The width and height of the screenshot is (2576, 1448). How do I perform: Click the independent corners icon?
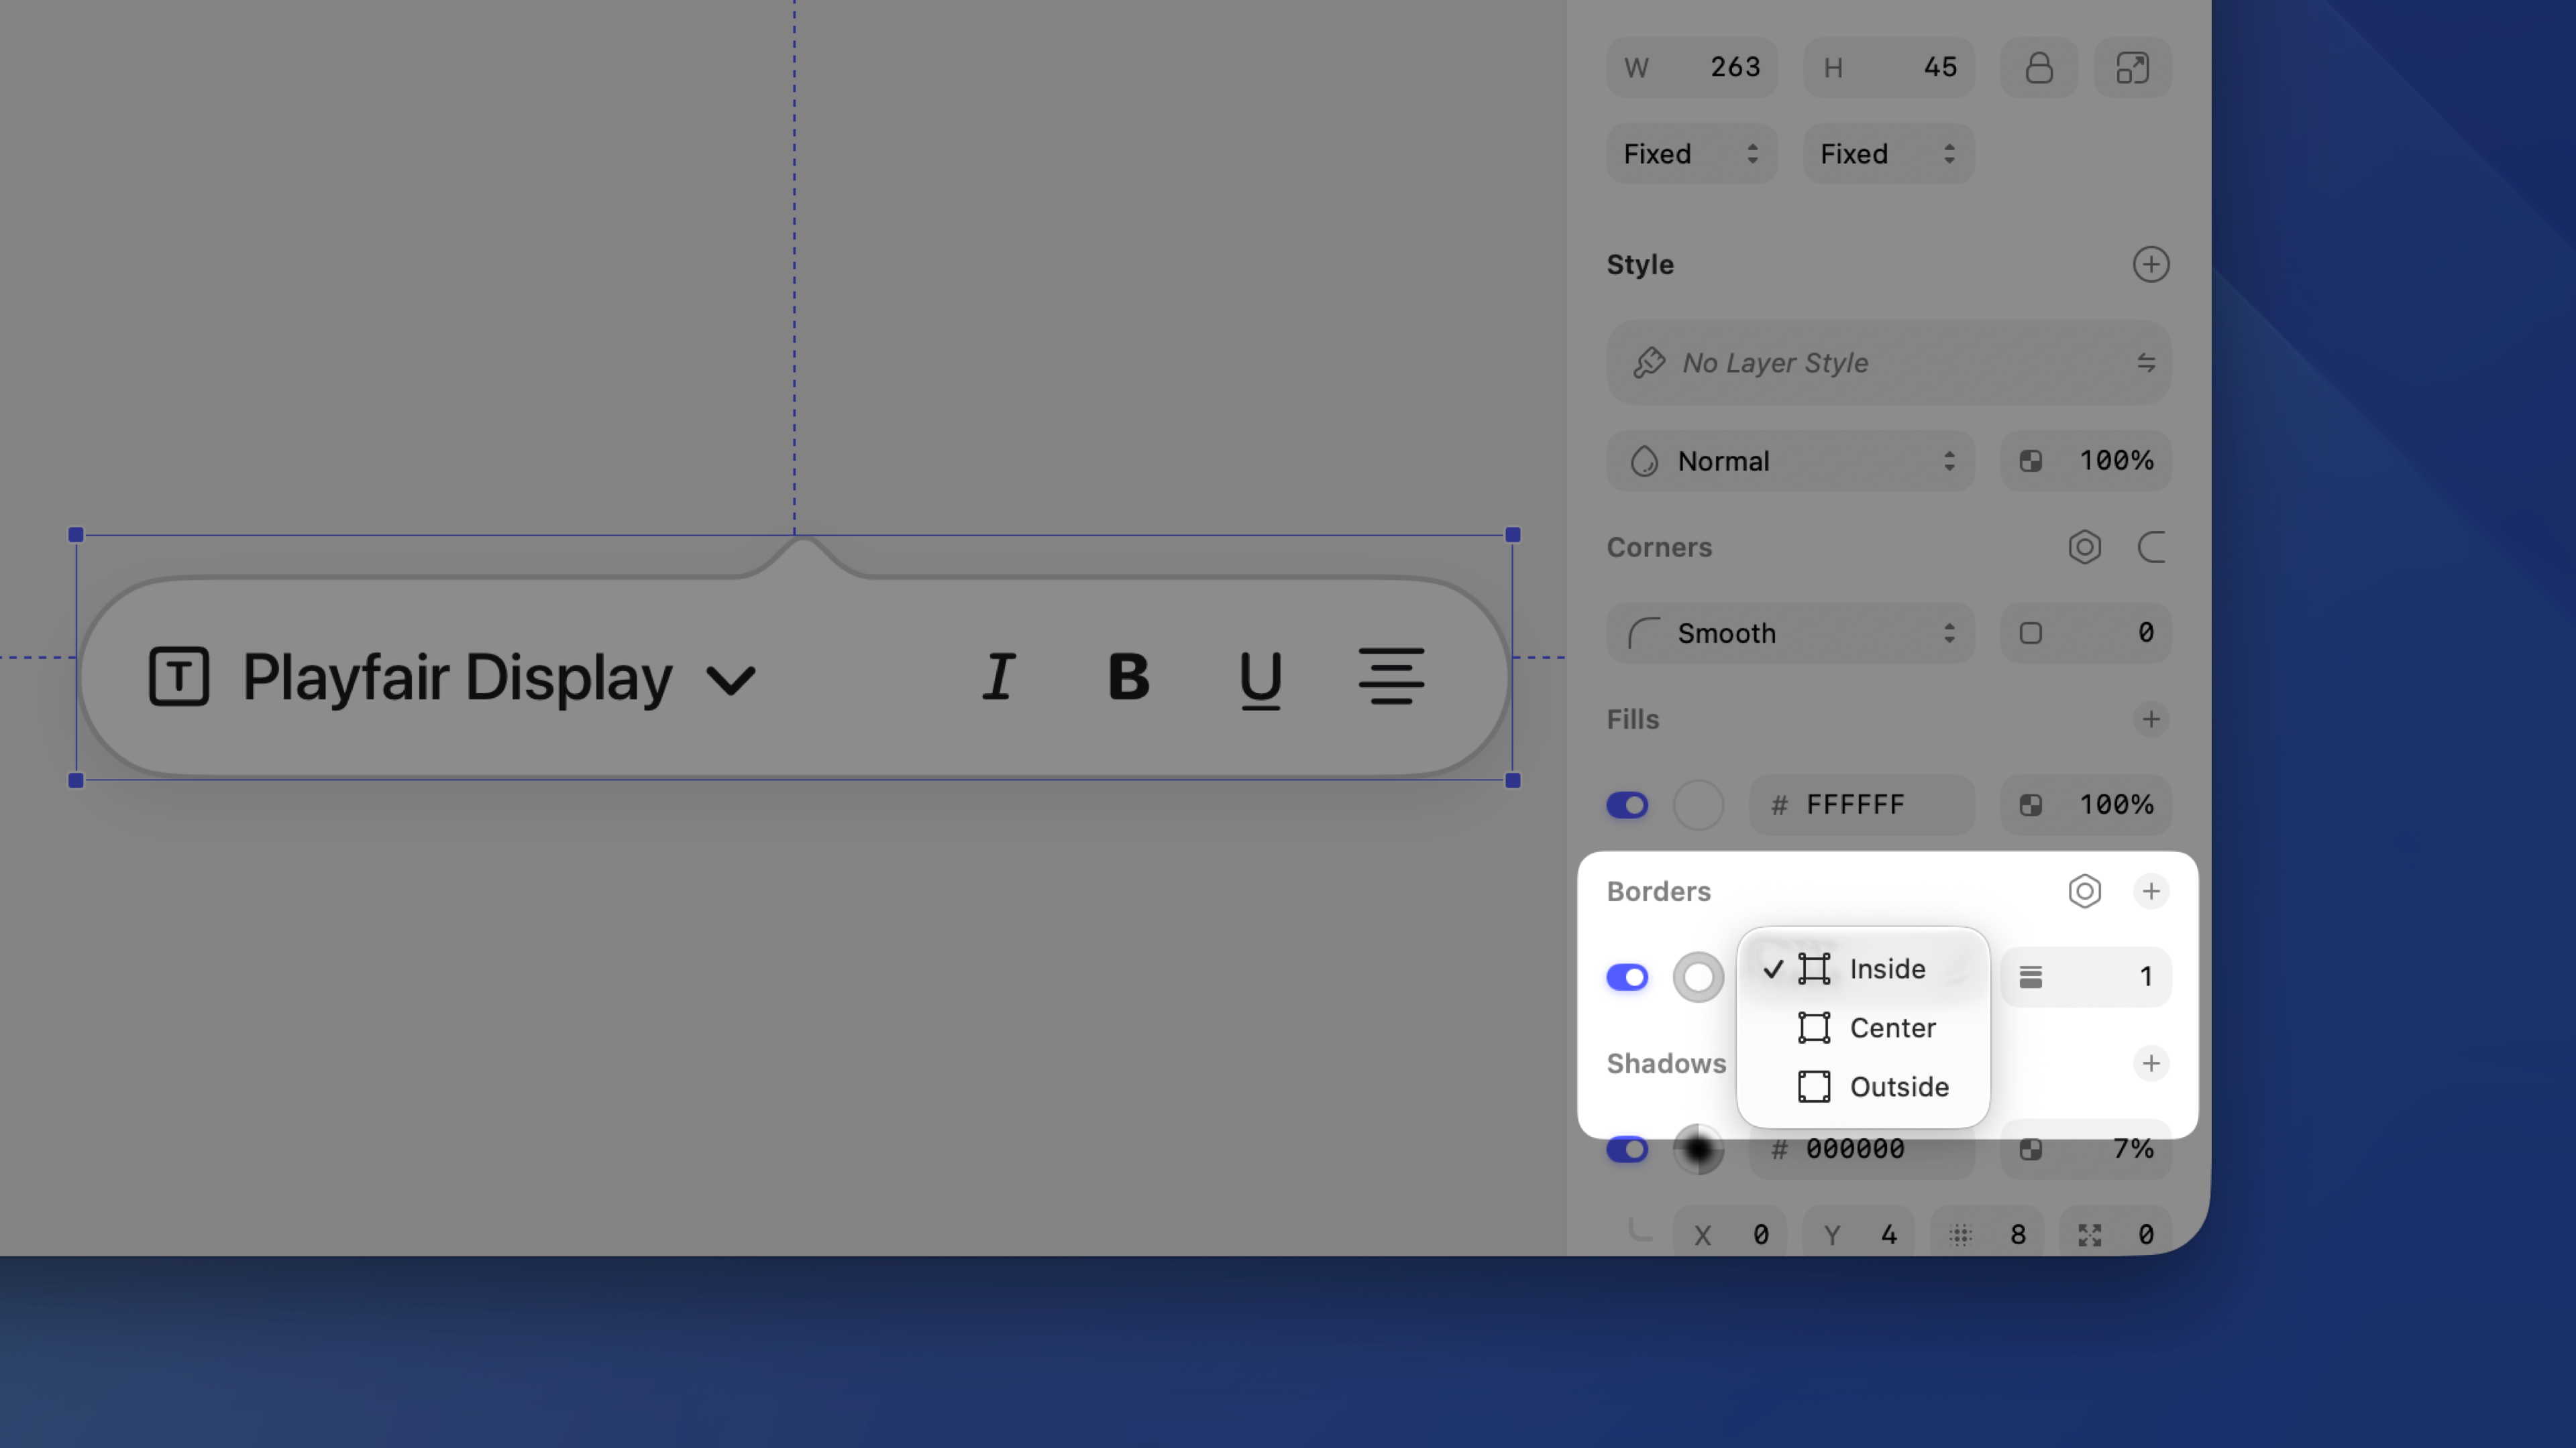coord(2153,548)
